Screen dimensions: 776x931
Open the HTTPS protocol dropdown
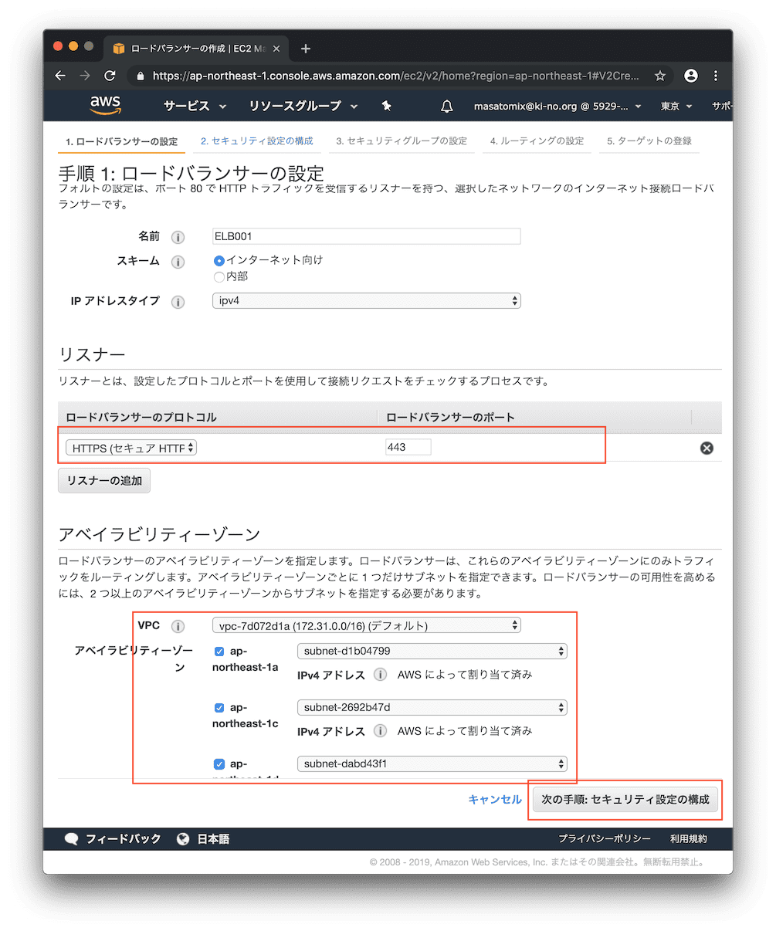(x=131, y=448)
